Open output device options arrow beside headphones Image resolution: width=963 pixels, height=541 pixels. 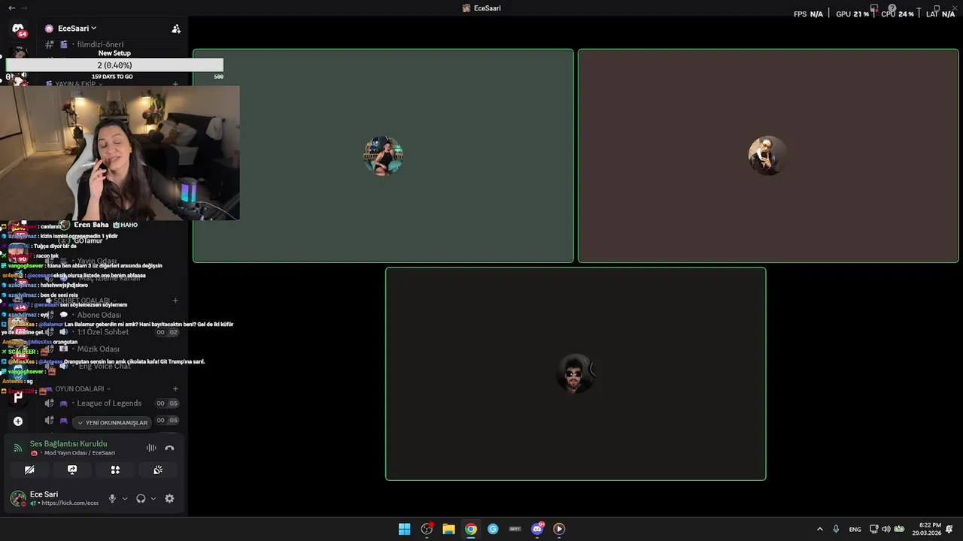pyautogui.click(x=153, y=498)
